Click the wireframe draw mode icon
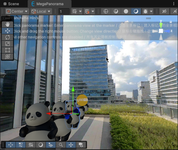The height and width of the screenshot is (150, 178). click(x=106, y=11)
